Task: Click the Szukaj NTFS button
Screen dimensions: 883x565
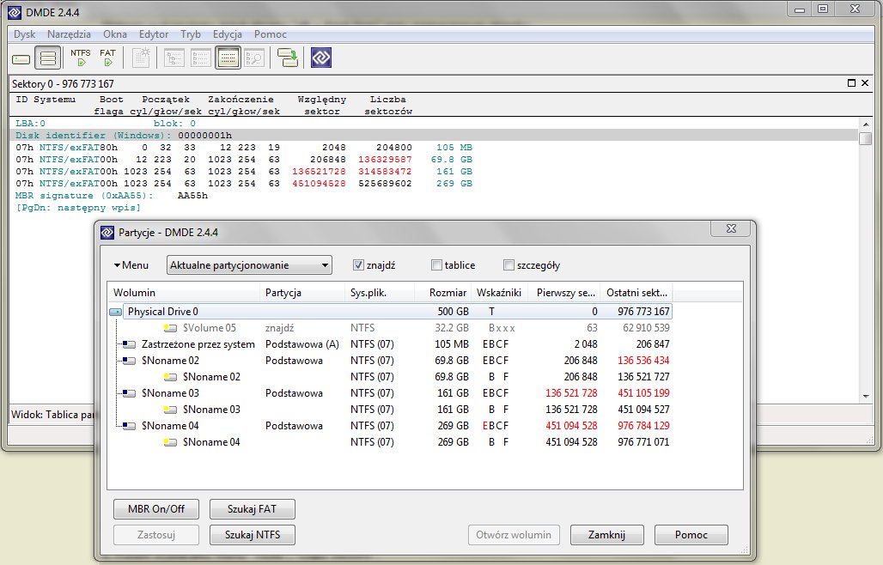Action: point(252,535)
